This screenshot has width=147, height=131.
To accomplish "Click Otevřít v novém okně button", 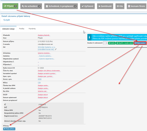I will pos(125,43).
